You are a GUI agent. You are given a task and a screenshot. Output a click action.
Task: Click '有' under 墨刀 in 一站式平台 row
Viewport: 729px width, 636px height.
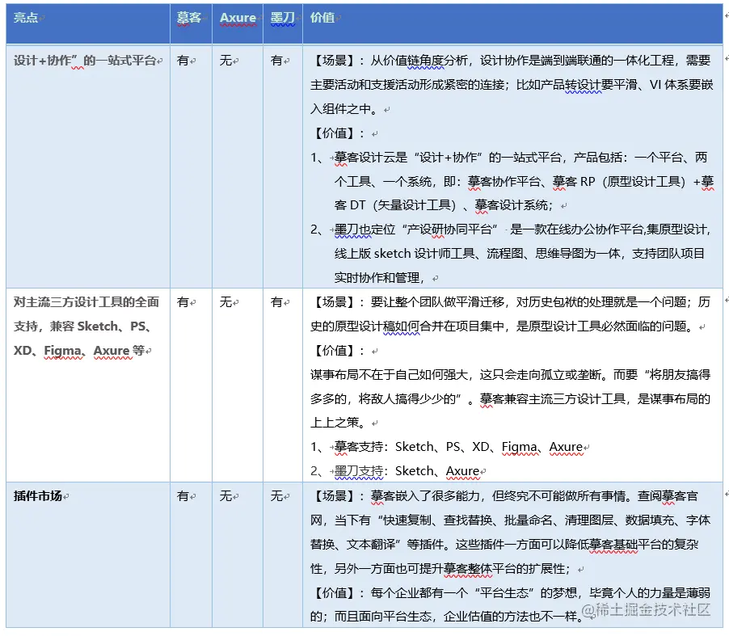tap(276, 61)
